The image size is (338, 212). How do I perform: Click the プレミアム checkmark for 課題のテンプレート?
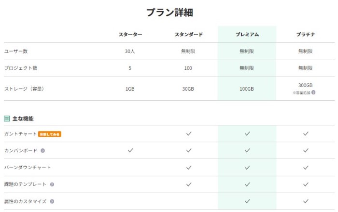(x=247, y=185)
